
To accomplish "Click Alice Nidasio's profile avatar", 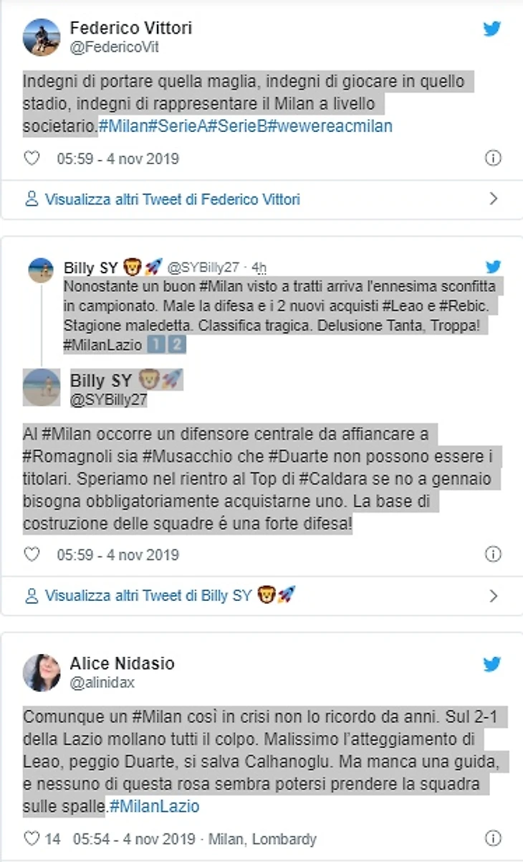I will point(42,672).
